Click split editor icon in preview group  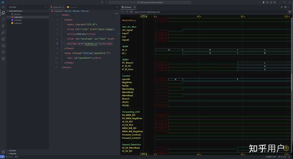coord(285,7)
